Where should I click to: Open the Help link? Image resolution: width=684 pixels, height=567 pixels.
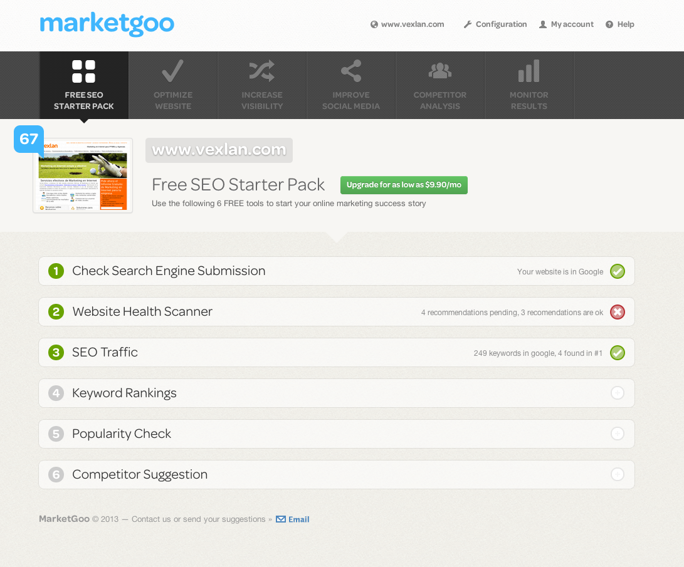coord(626,24)
